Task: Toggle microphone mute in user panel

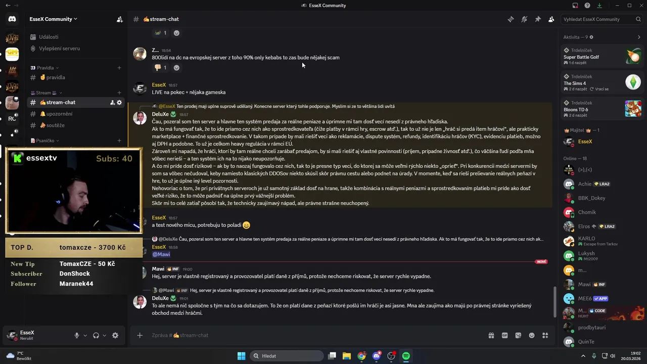Action: (77, 335)
